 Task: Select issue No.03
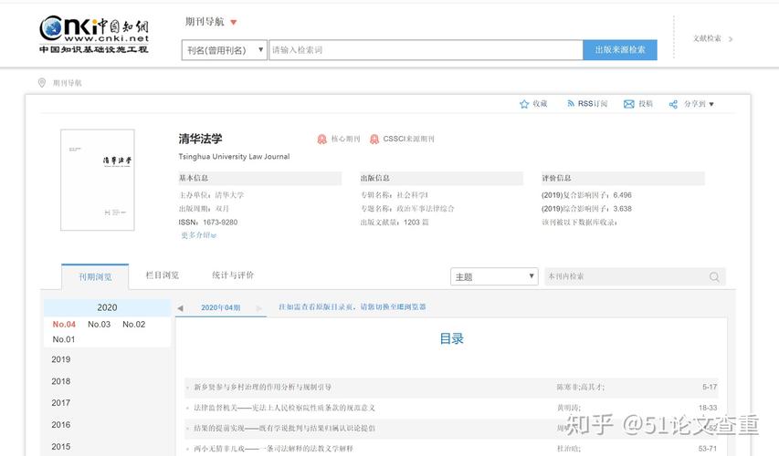pos(99,324)
